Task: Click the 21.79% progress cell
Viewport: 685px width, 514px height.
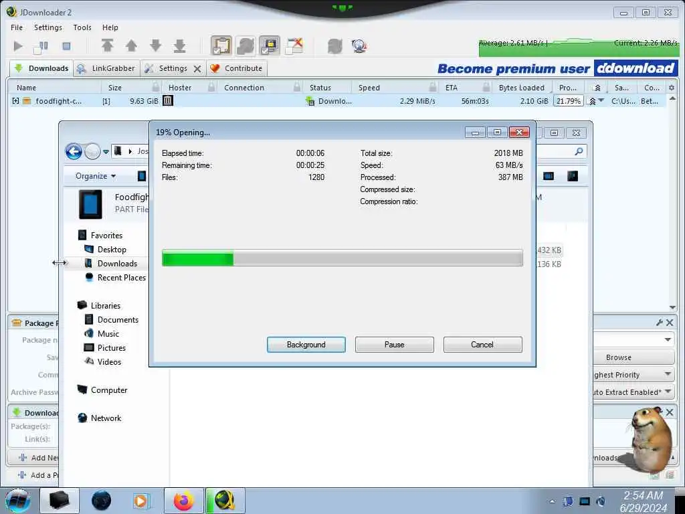Action: pyautogui.click(x=569, y=101)
